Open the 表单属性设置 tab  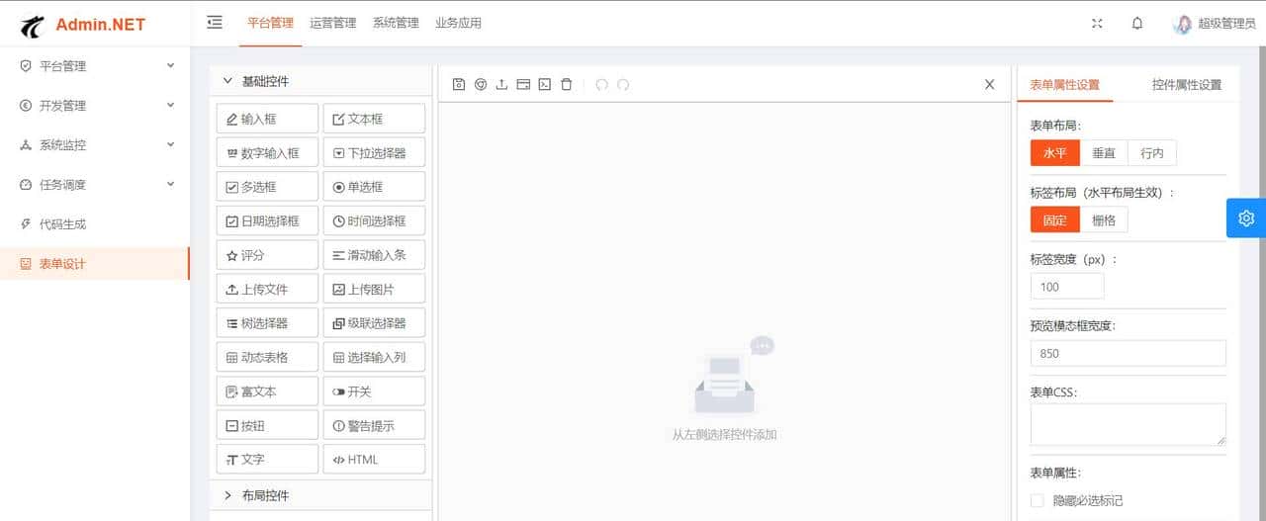point(1064,85)
